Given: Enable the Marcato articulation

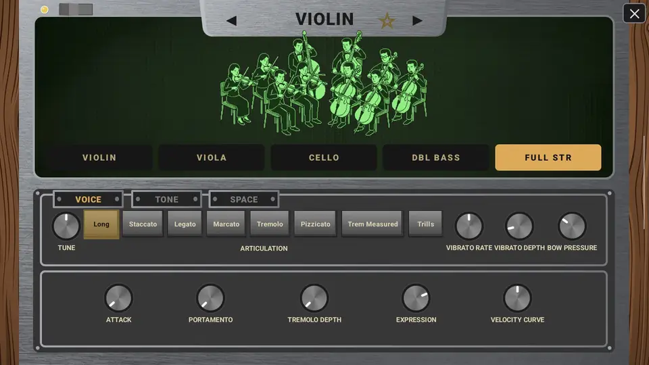Looking at the screenshot, I should [226, 224].
